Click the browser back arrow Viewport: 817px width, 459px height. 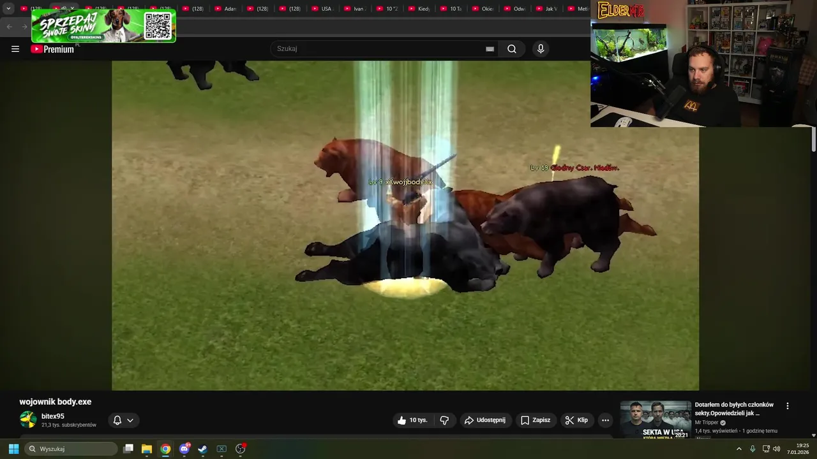(9, 27)
